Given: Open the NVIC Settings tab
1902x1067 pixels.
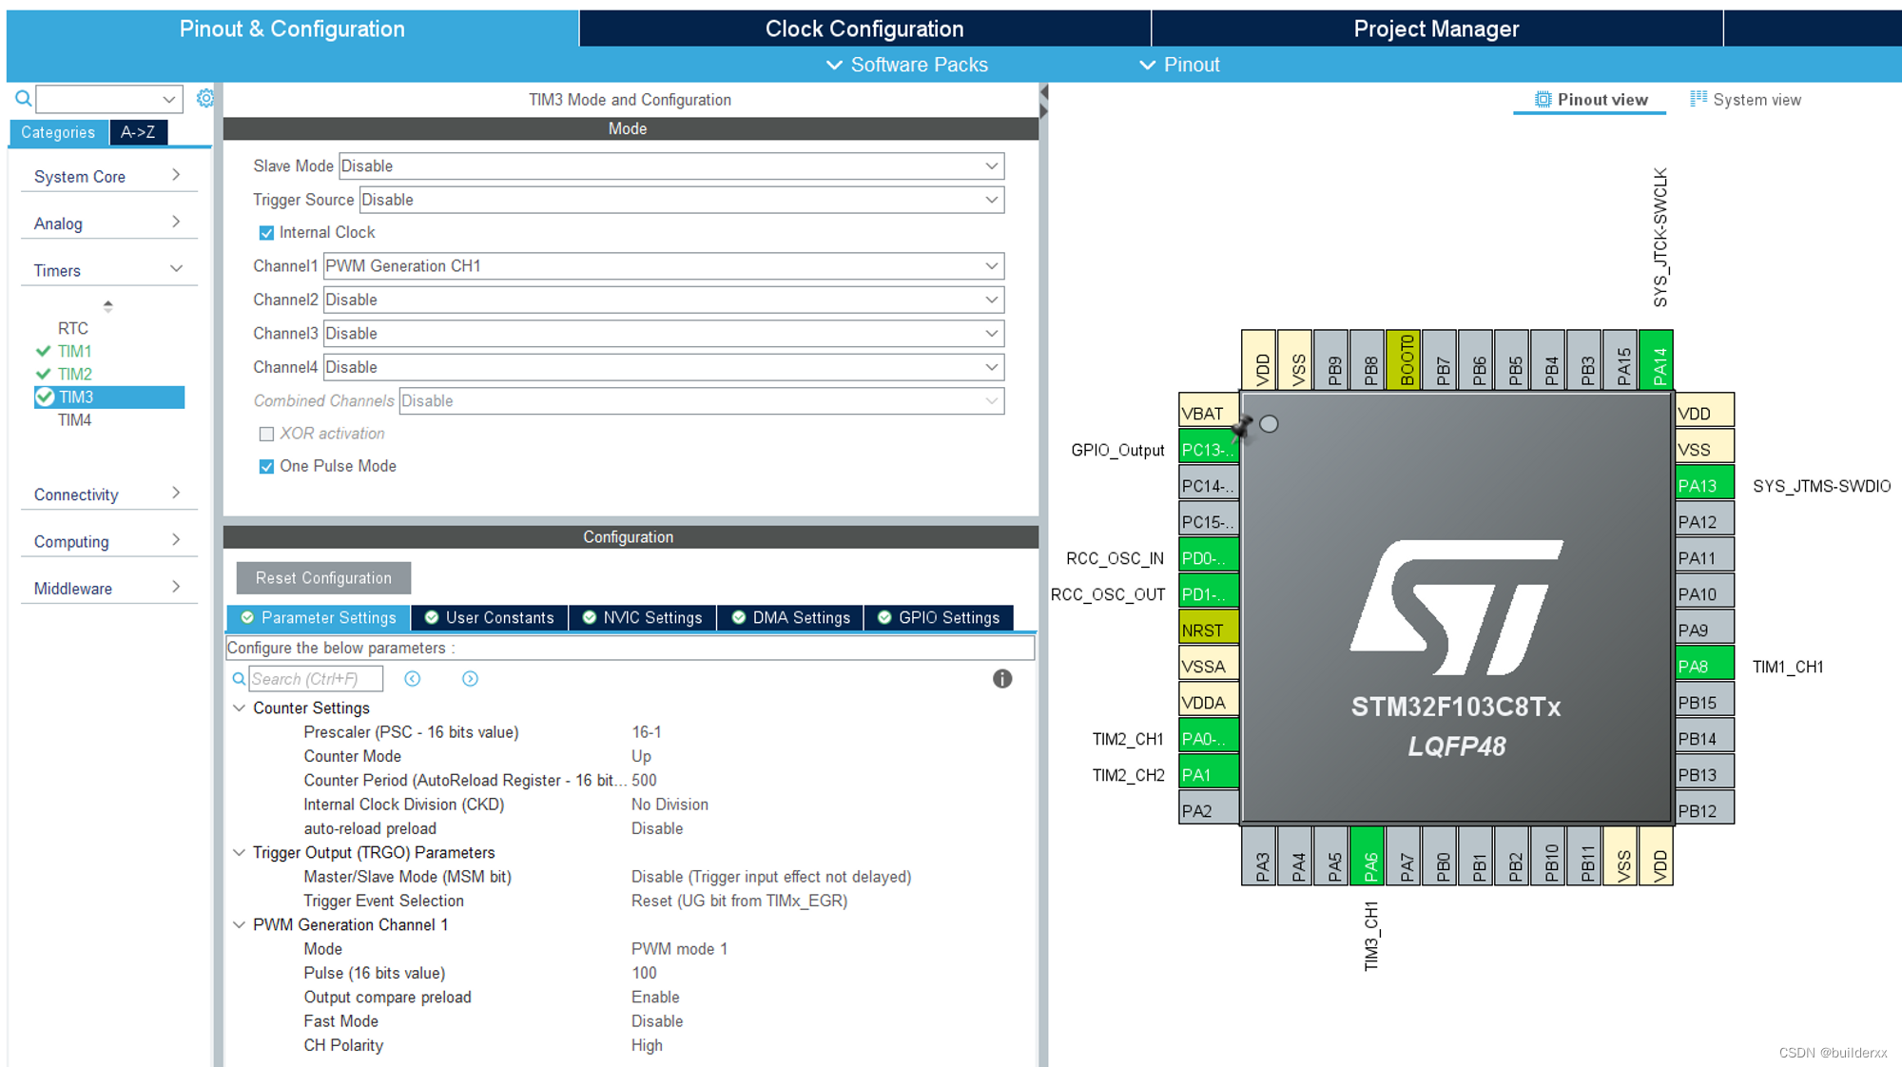Looking at the screenshot, I should click(642, 617).
